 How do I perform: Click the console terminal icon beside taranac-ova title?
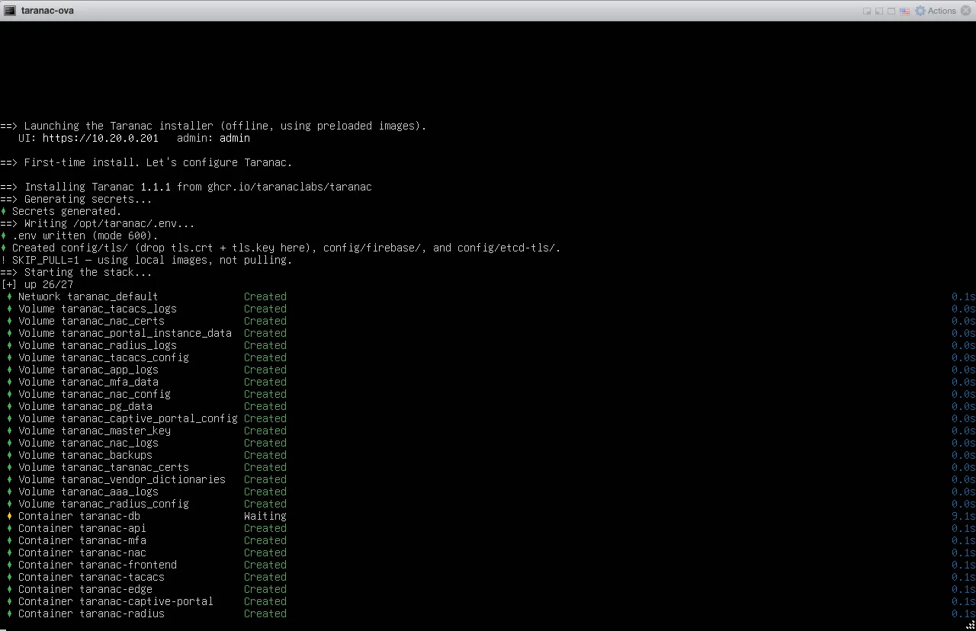click(10, 11)
